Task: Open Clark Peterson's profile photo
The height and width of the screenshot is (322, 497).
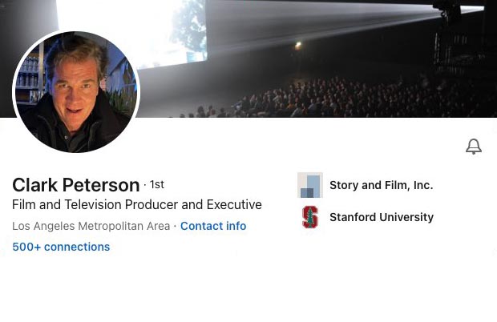Action: point(76,94)
